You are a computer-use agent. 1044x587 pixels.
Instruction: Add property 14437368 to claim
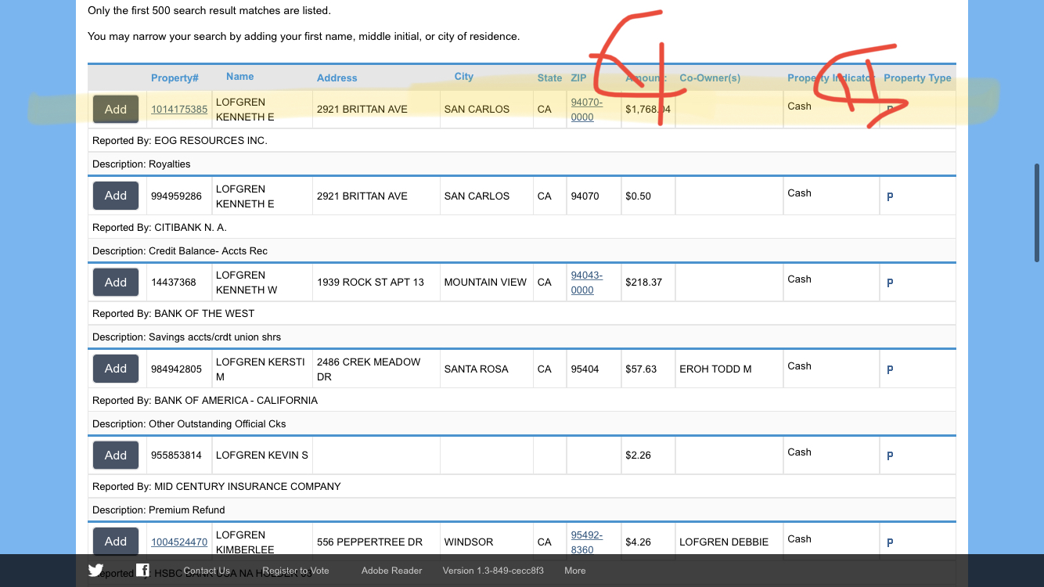[116, 282]
